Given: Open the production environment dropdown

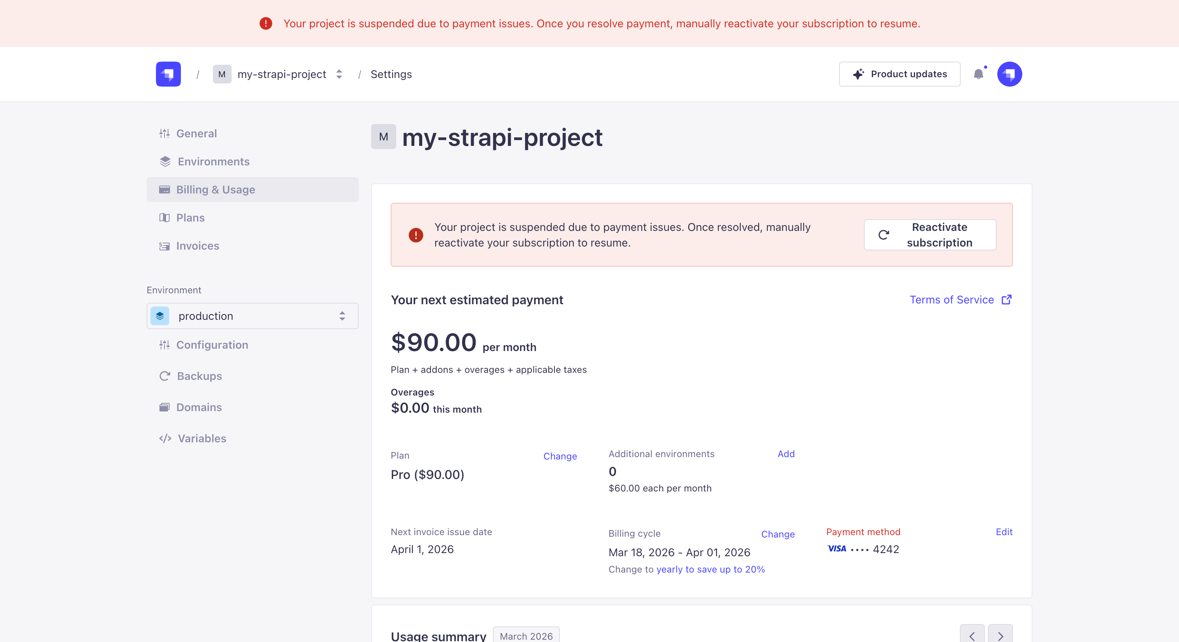Looking at the screenshot, I should pos(252,316).
